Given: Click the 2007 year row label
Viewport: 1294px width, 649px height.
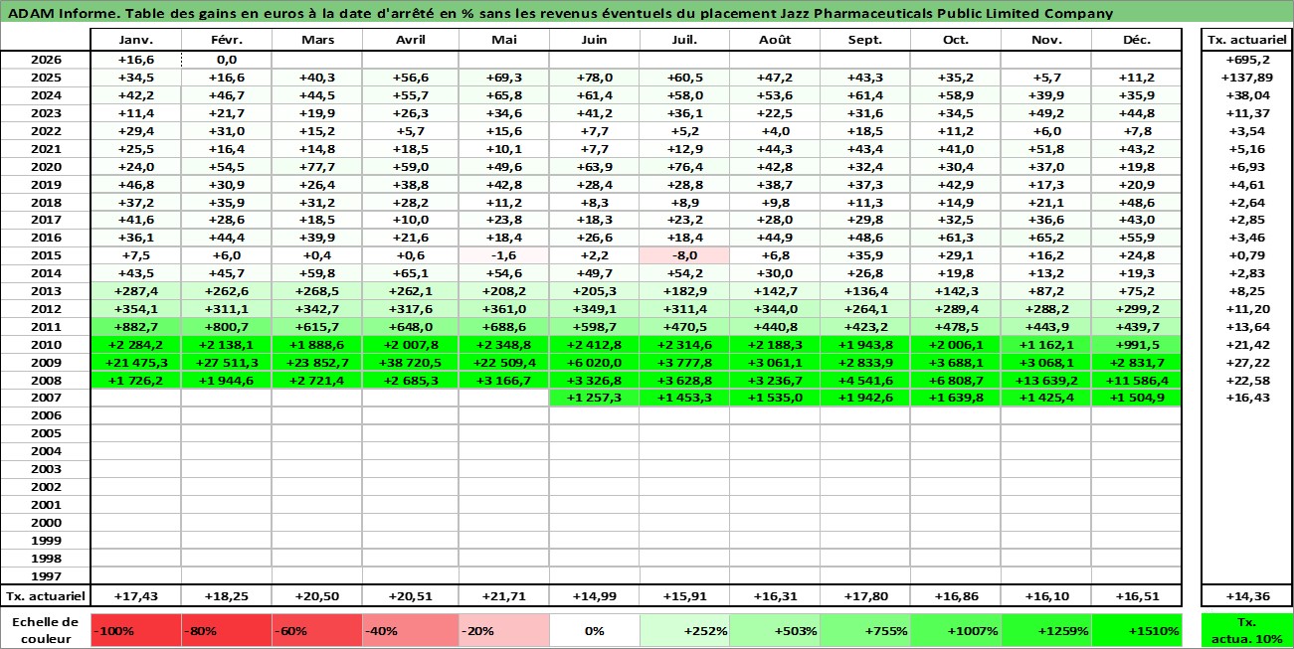Looking at the screenshot, I should (45, 399).
